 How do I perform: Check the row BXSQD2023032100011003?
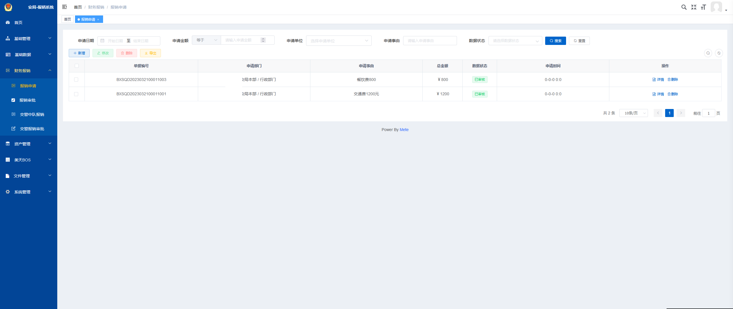[x=76, y=80]
